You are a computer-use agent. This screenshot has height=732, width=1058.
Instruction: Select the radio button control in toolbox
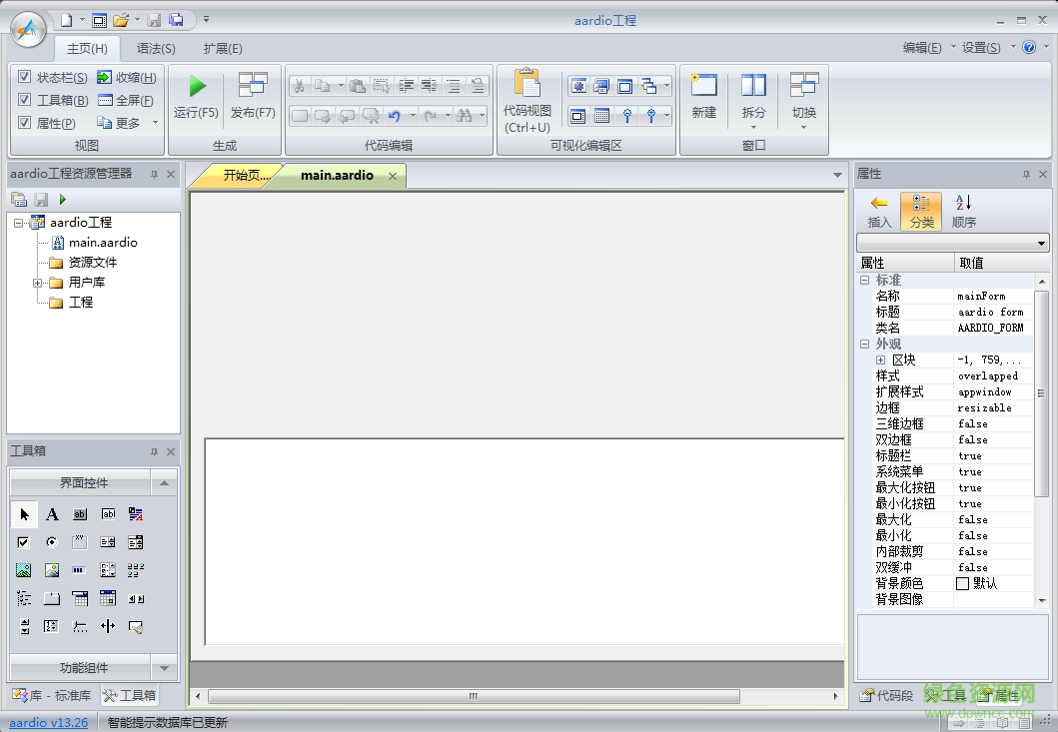tap(52, 542)
